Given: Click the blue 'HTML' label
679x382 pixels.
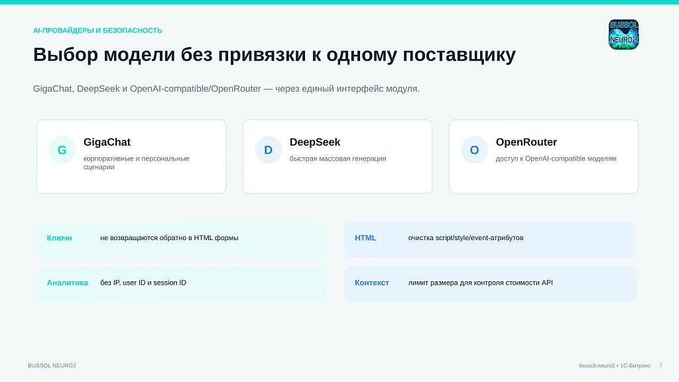Looking at the screenshot, I should click(365, 238).
